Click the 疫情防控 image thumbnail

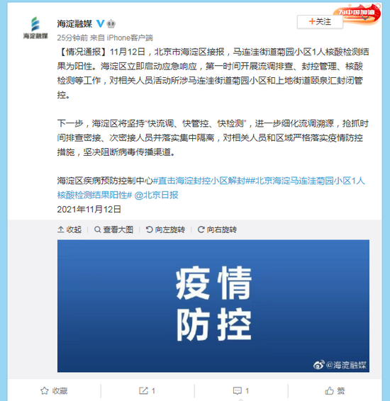(213, 306)
